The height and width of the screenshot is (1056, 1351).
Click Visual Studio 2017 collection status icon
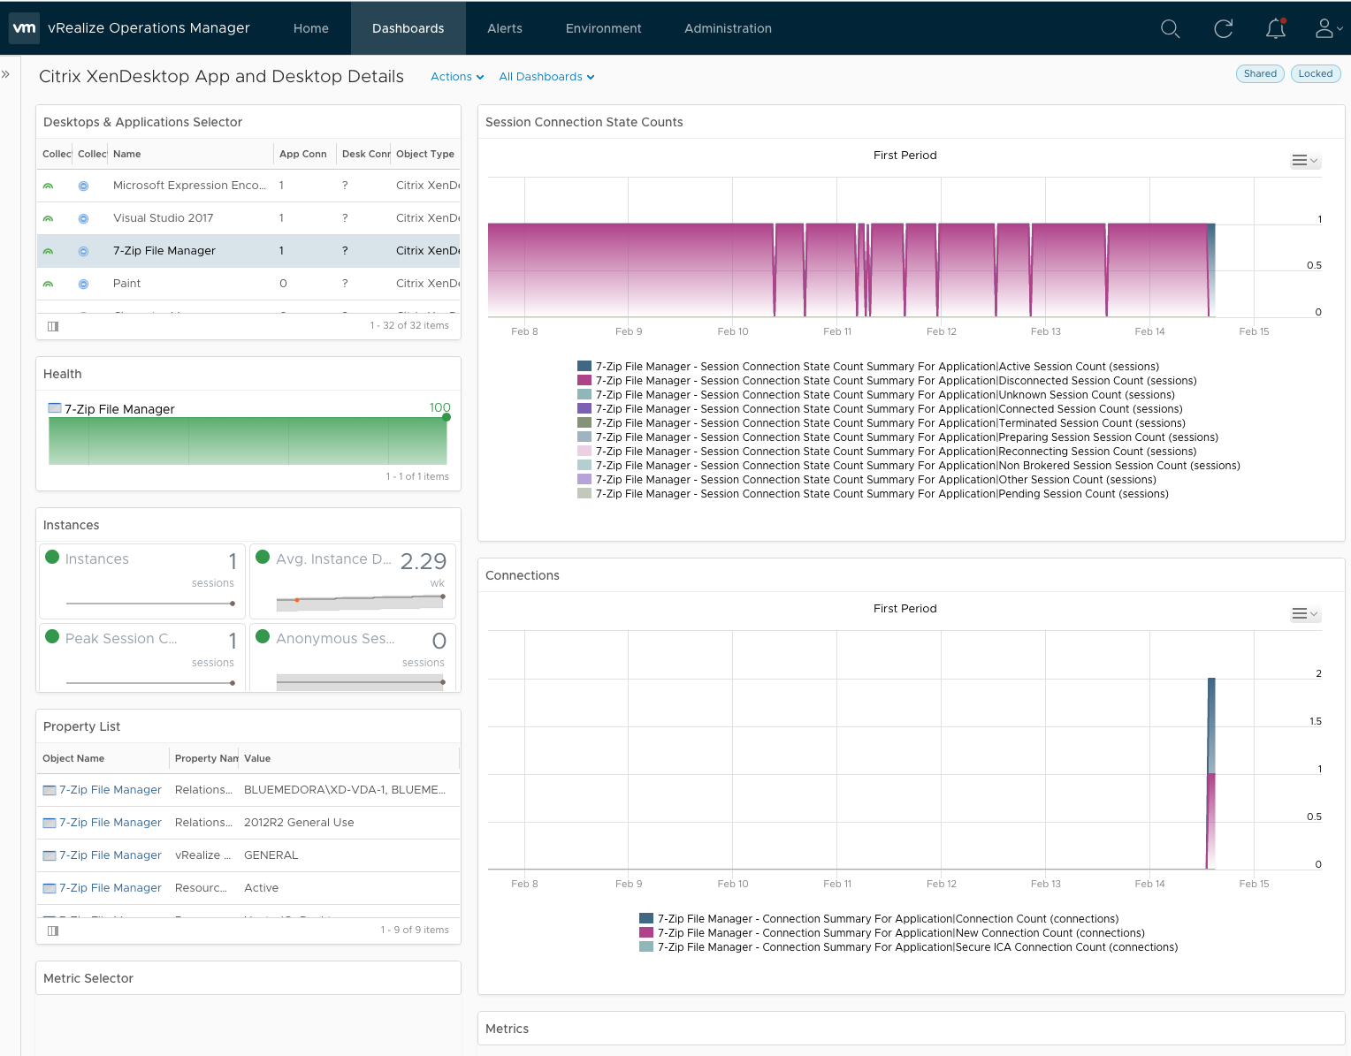pos(83,218)
